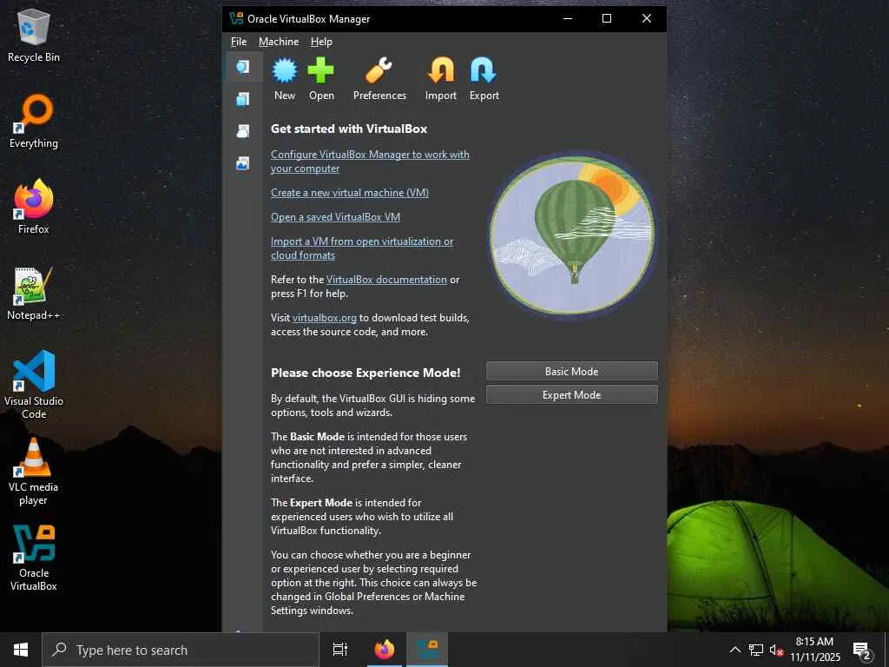This screenshot has width=889, height=667.
Task: Select the white cloud-shaped sidebar tool icon
Action: [x=243, y=132]
